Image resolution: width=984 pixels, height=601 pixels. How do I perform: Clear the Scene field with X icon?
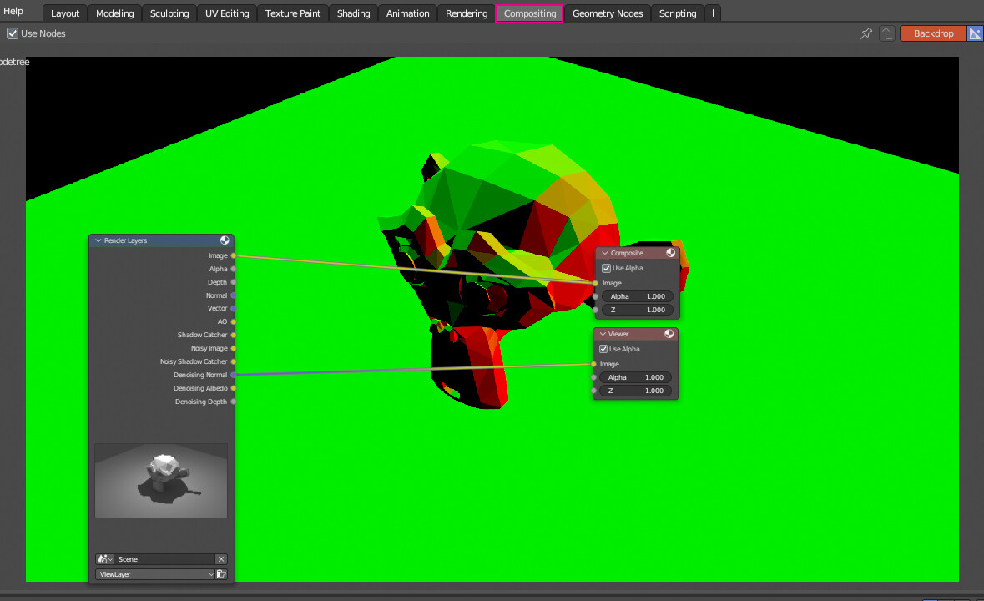pos(221,559)
